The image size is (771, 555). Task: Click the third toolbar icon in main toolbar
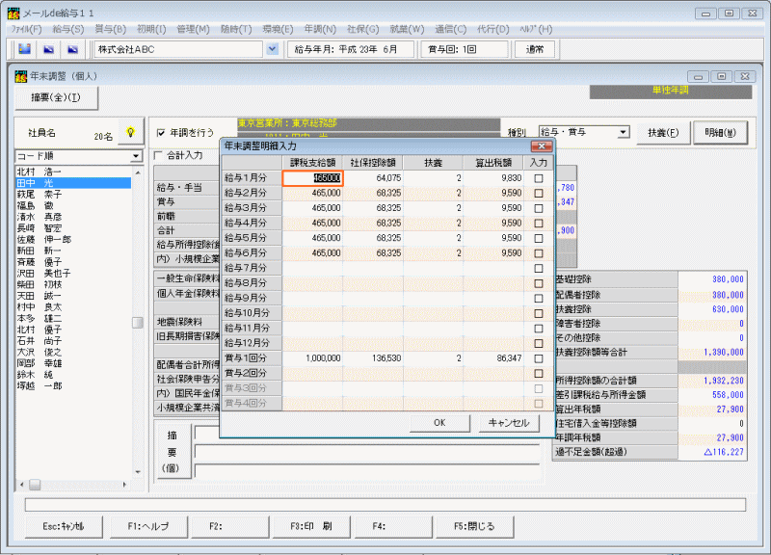(x=73, y=49)
